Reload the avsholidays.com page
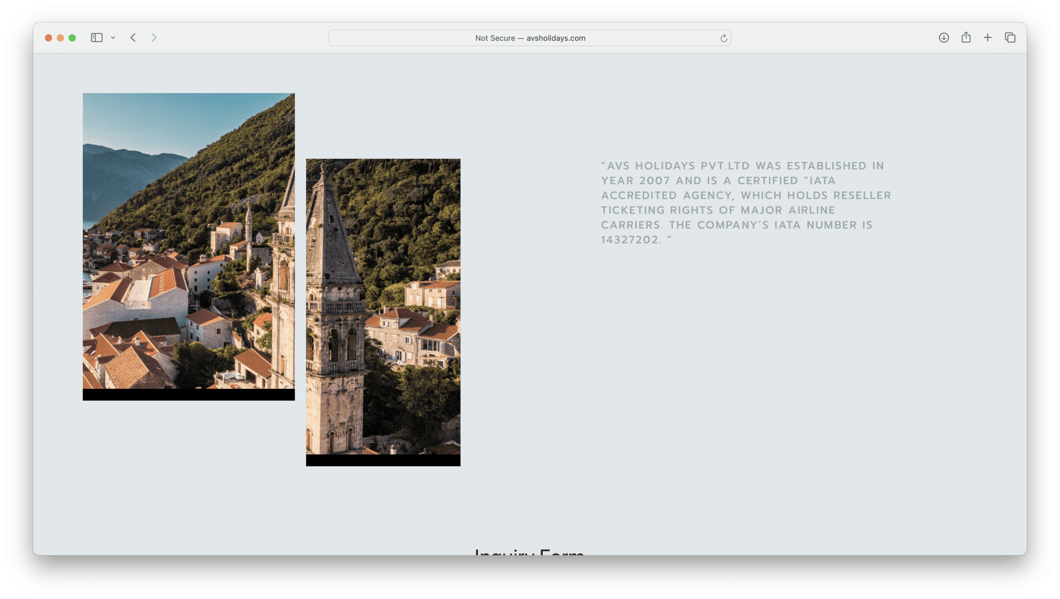The height and width of the screenshot is (599, 1060). (x=723, y=38)
